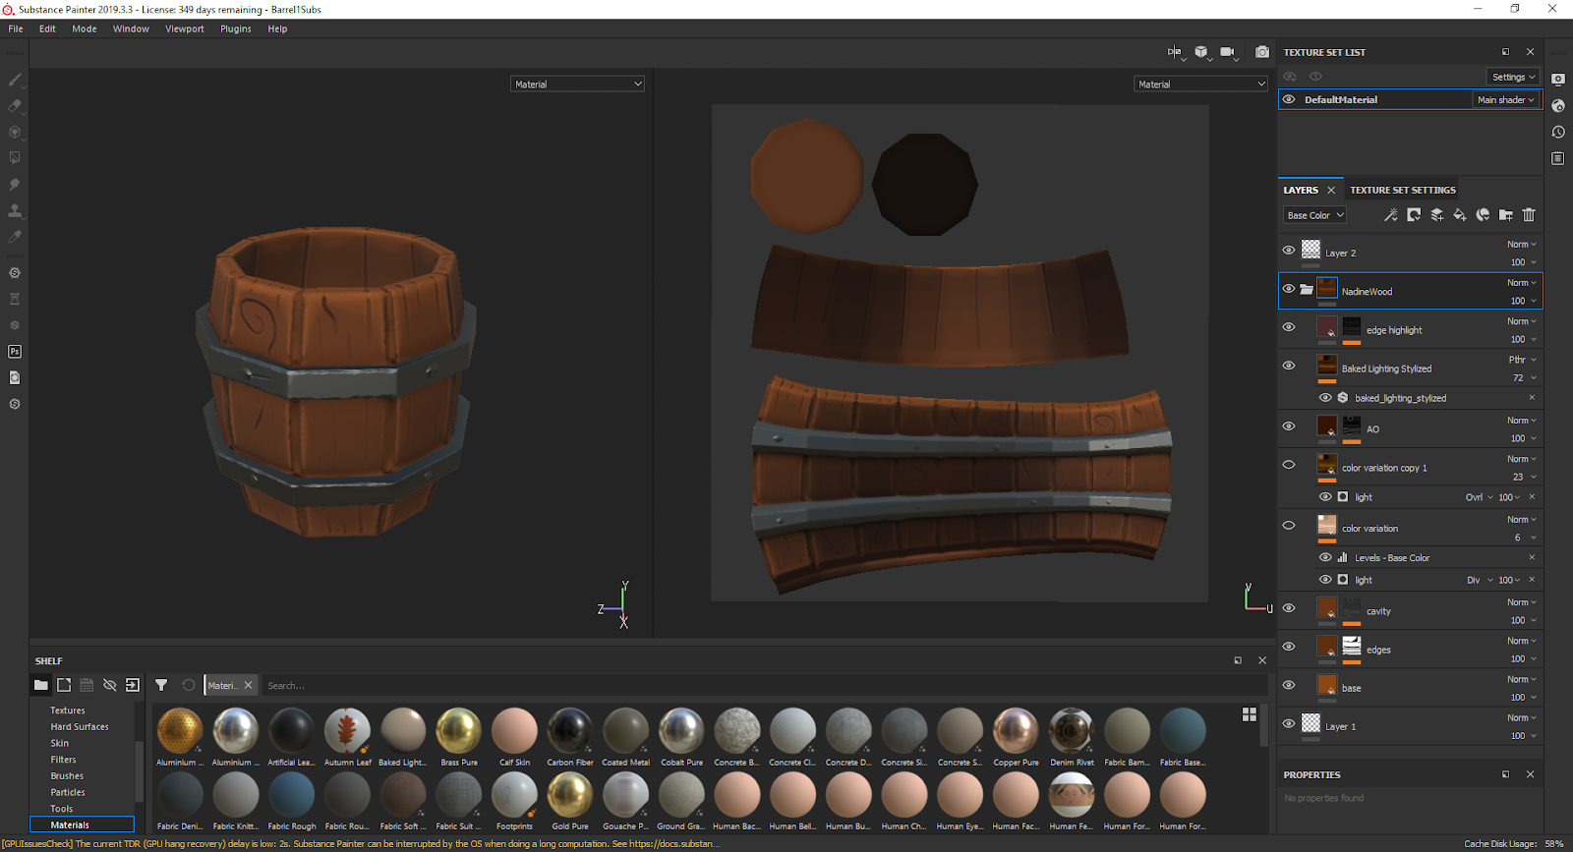The width and height of the screenshot is (1573, 852).
Task: Select the Smudge tool
Action: [15, 184]
